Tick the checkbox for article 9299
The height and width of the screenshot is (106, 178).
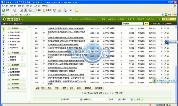[x=44, y=83]
